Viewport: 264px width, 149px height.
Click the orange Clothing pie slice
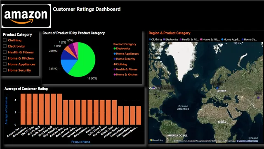pyautogui.click(x=69, y=50)
